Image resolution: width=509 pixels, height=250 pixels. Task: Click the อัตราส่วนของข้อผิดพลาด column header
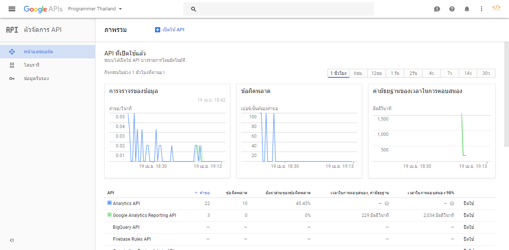click(288, 193)
